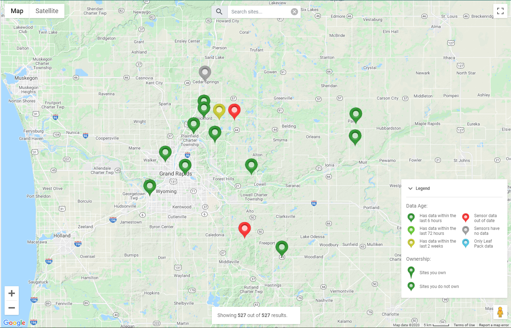Click the Google logo on the map

point(13,323)
